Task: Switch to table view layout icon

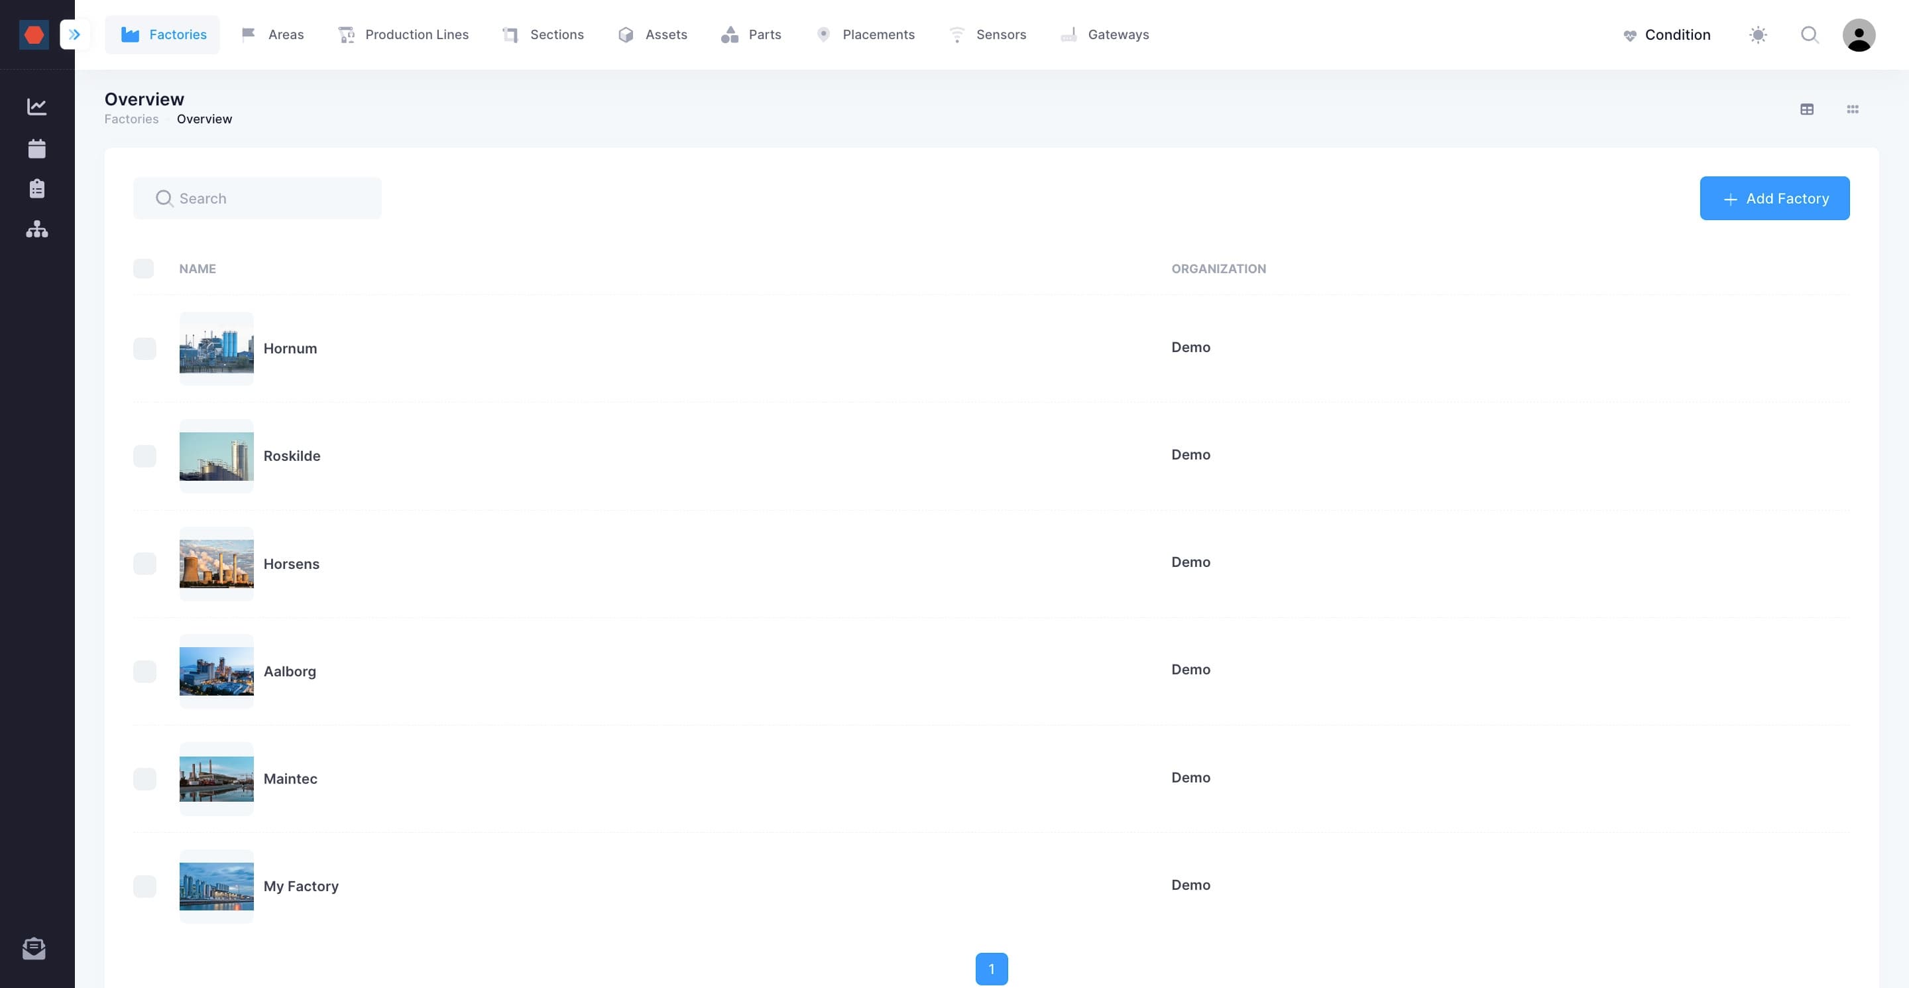Action: (x=1807, y=109)
